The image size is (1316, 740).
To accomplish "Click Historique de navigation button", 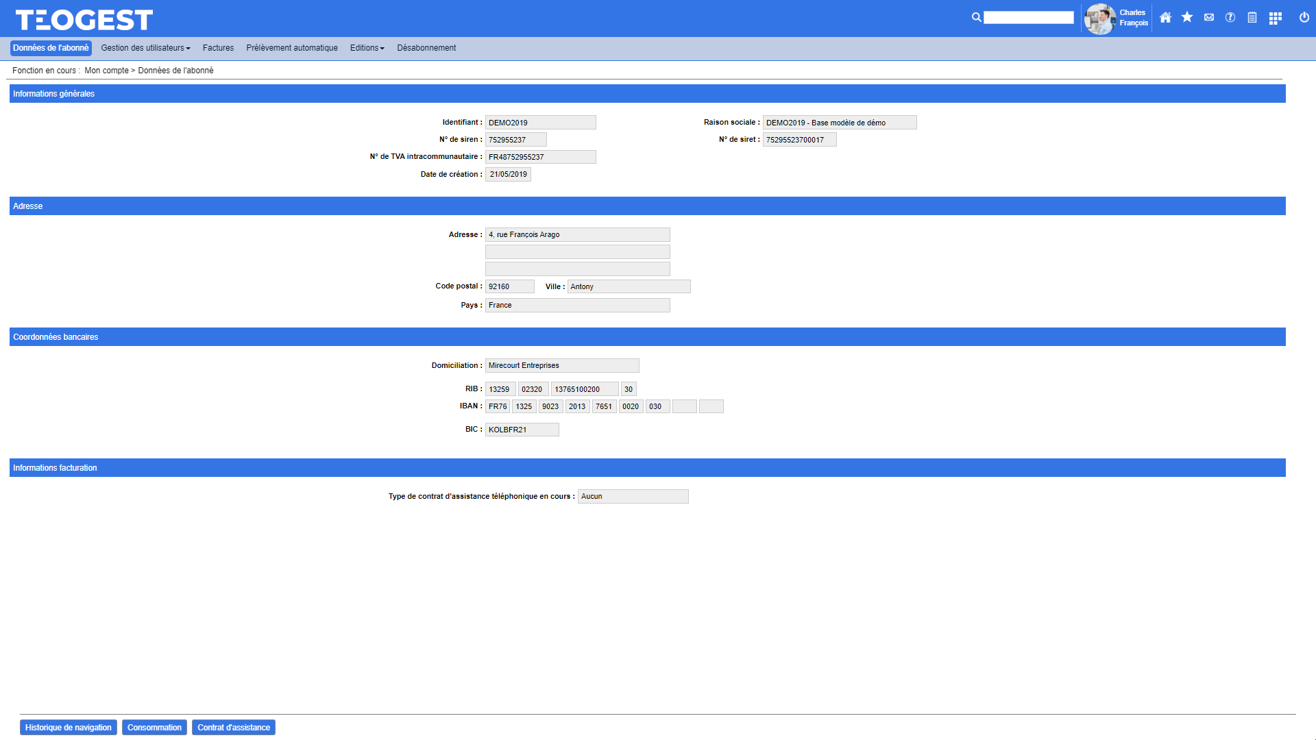I will point(68,728).
